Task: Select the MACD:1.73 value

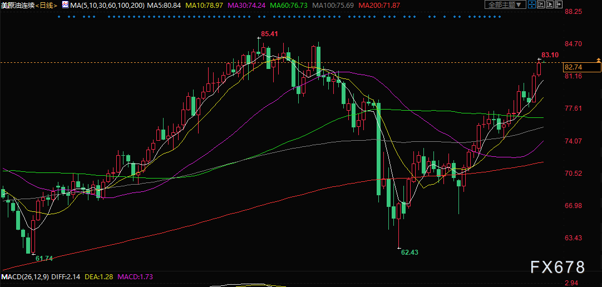Action: coord(135,276)
